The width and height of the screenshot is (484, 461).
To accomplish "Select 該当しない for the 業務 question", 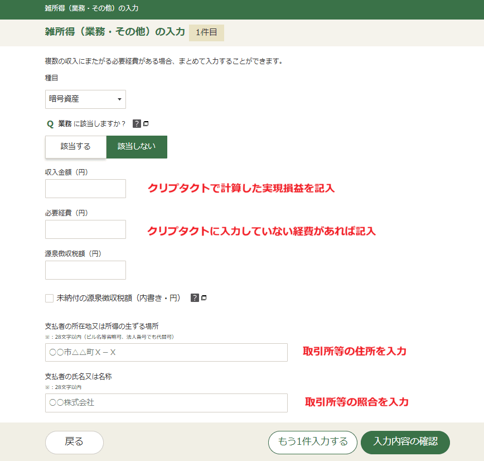I will click(x=137, y=147).
